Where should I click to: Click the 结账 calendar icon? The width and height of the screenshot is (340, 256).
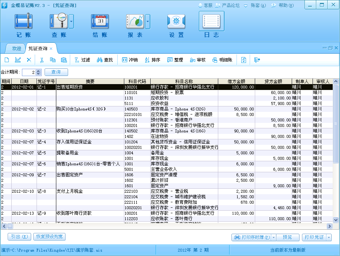click(100, 21)
